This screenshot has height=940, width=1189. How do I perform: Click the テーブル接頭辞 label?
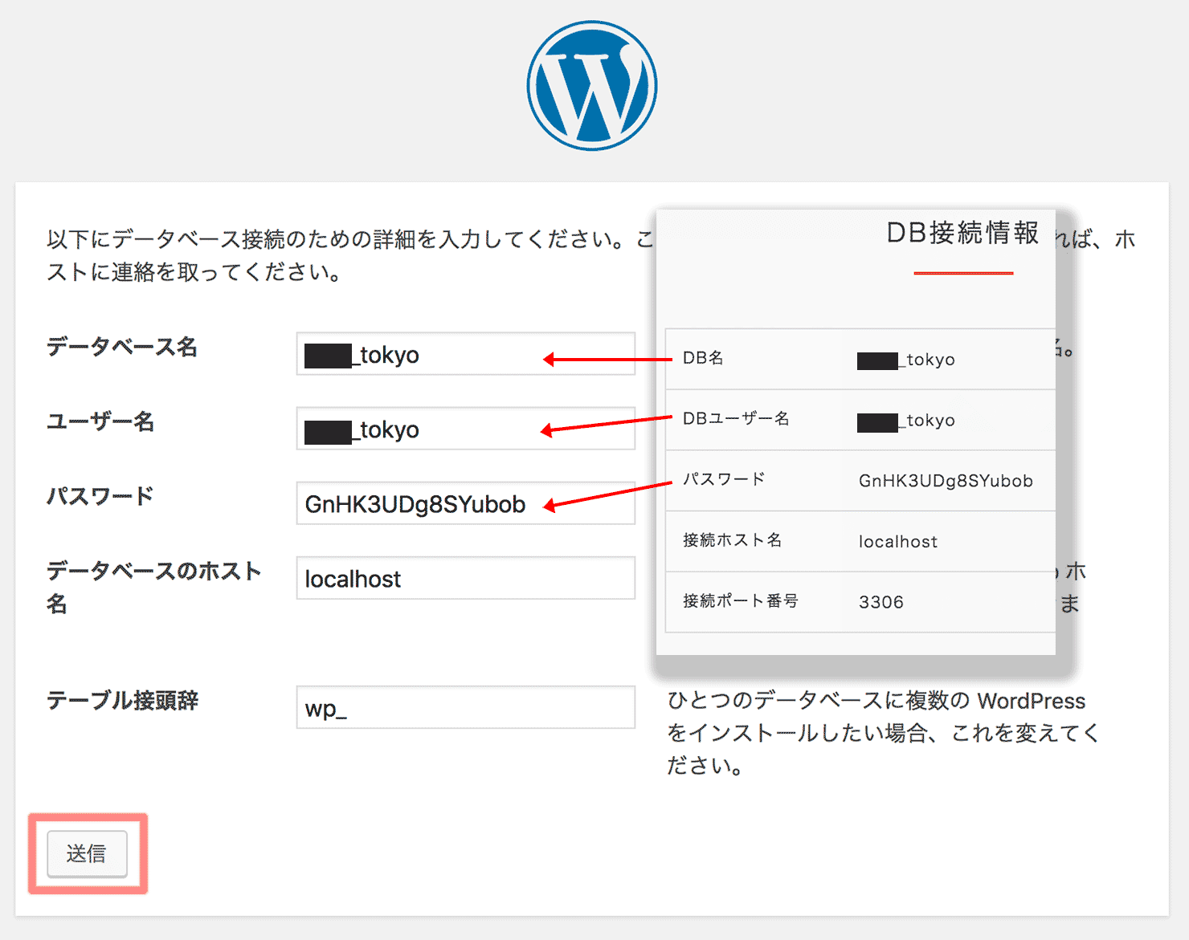coord(122,700)
